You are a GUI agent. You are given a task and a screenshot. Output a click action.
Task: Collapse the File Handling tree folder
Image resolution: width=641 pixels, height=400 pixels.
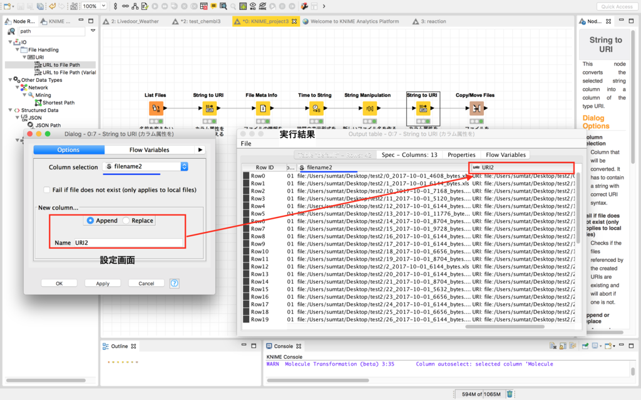17,50
